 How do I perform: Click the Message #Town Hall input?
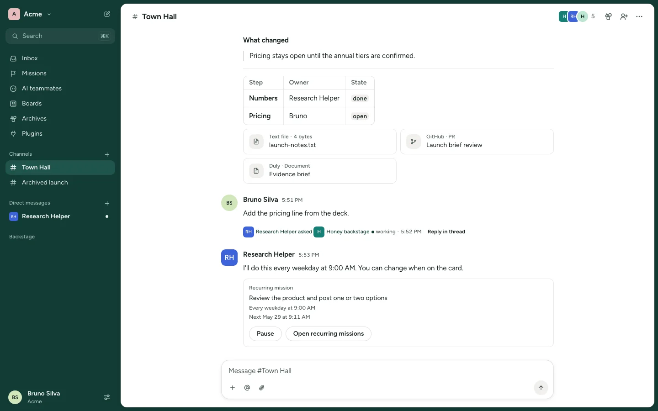click(x=387, y=371)
